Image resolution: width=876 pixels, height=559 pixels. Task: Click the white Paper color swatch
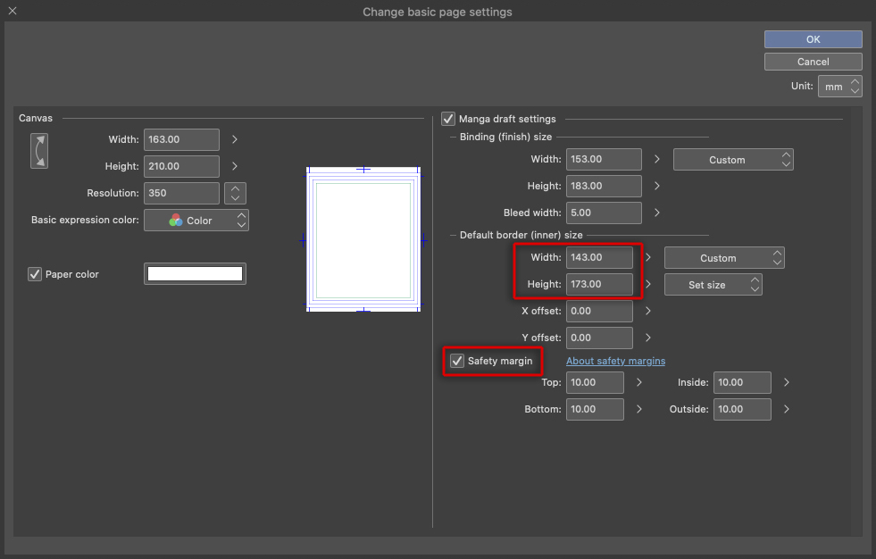click(195, 274)
